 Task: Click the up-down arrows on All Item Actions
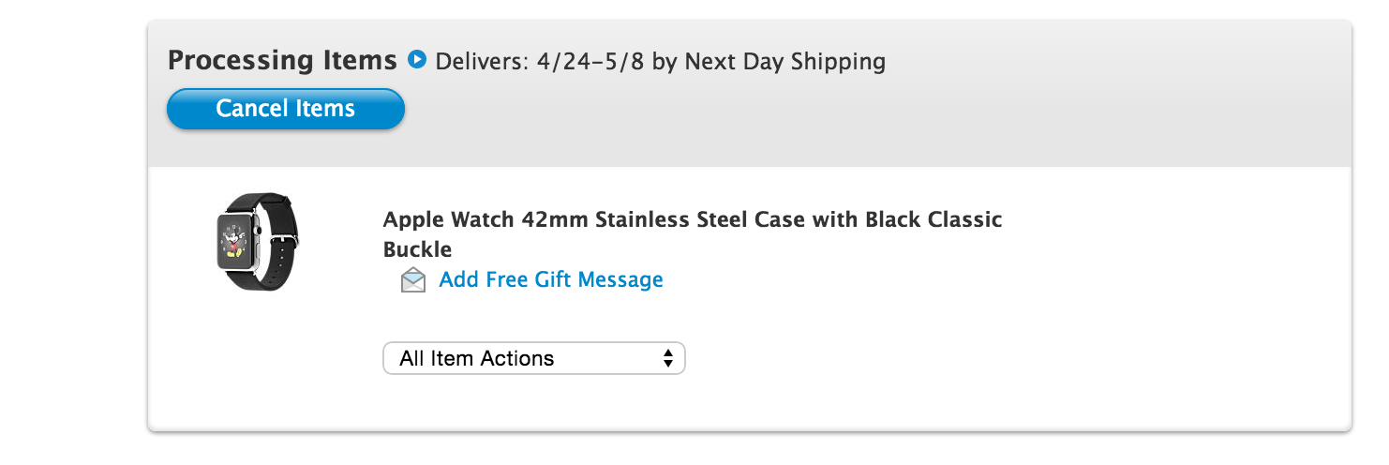pyautogui.click(x=667, y=358)
